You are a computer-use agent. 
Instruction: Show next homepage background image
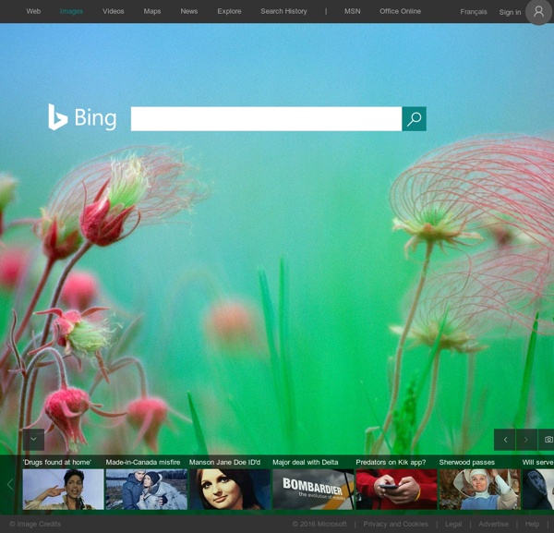526,440
